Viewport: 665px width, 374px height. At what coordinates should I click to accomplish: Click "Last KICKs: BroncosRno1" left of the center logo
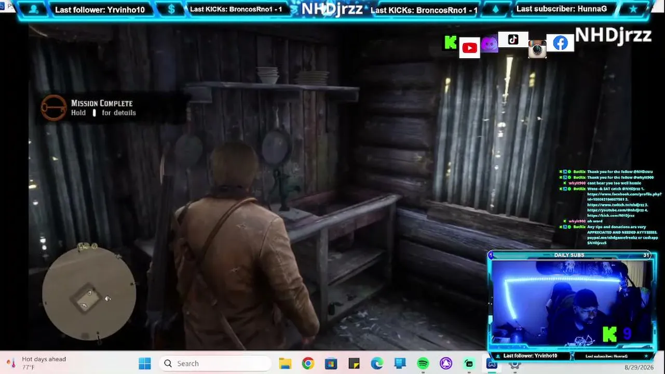(236, 9)
